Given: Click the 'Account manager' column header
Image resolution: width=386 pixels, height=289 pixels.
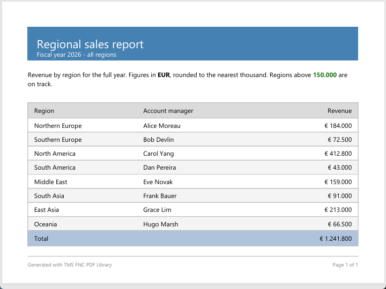Looking at the screenshot, I should (x=168, y=111).
